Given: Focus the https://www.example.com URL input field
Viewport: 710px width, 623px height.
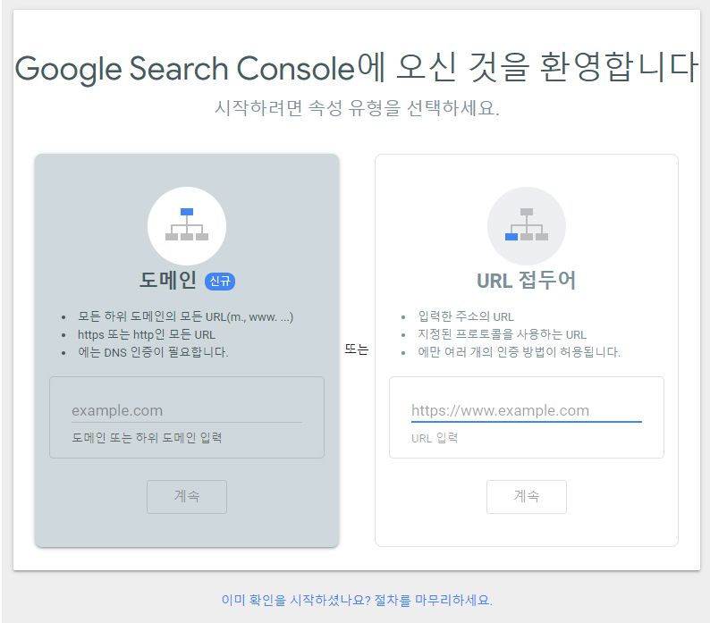Looking at the screenshot, I should pos(526,410).
